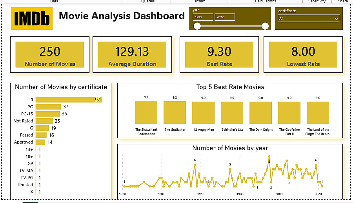Click the 1940 x-axis label
The height and width of the screenshot is (203, 353).
162,194
